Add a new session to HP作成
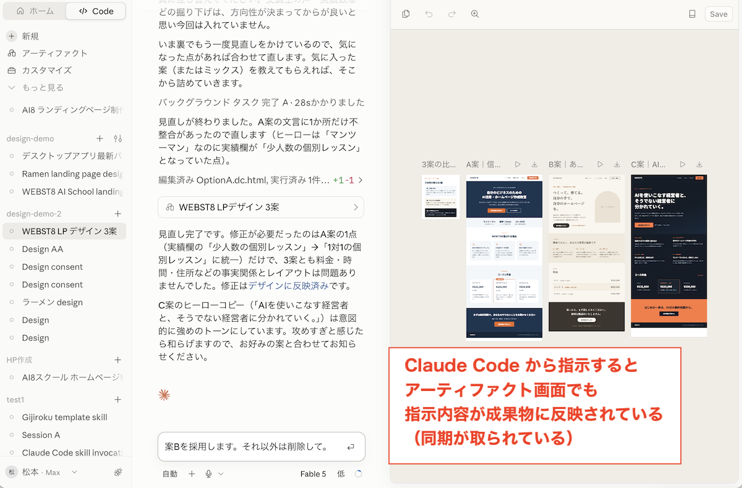Image resolution: width=742 pixels, height=488 pixels. tap(118, 360)
